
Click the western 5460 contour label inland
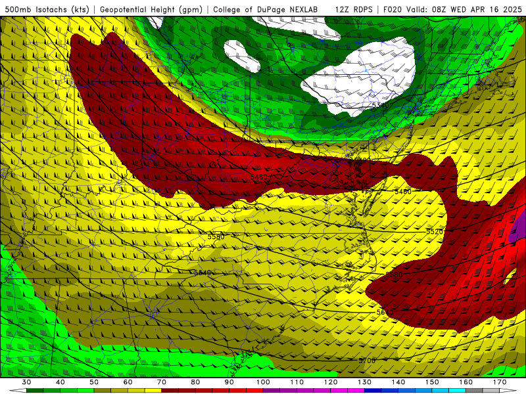[x=259, y=177]
